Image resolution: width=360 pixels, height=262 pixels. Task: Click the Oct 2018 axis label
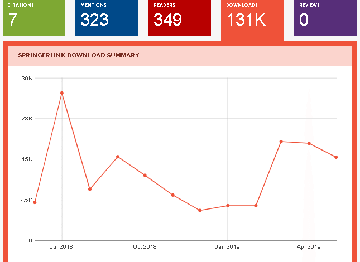tap(145, 246)
